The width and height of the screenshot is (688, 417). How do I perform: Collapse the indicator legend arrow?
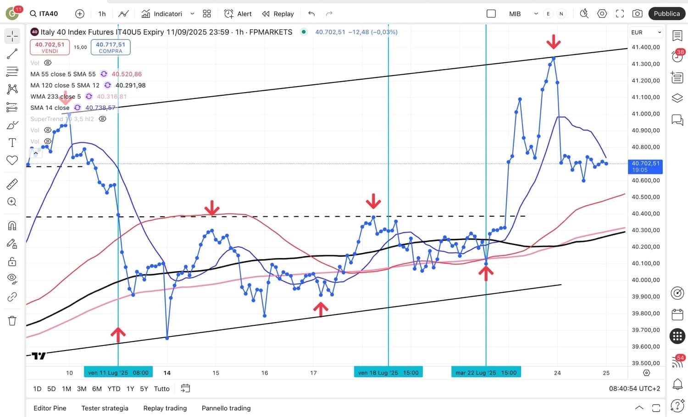36,153
